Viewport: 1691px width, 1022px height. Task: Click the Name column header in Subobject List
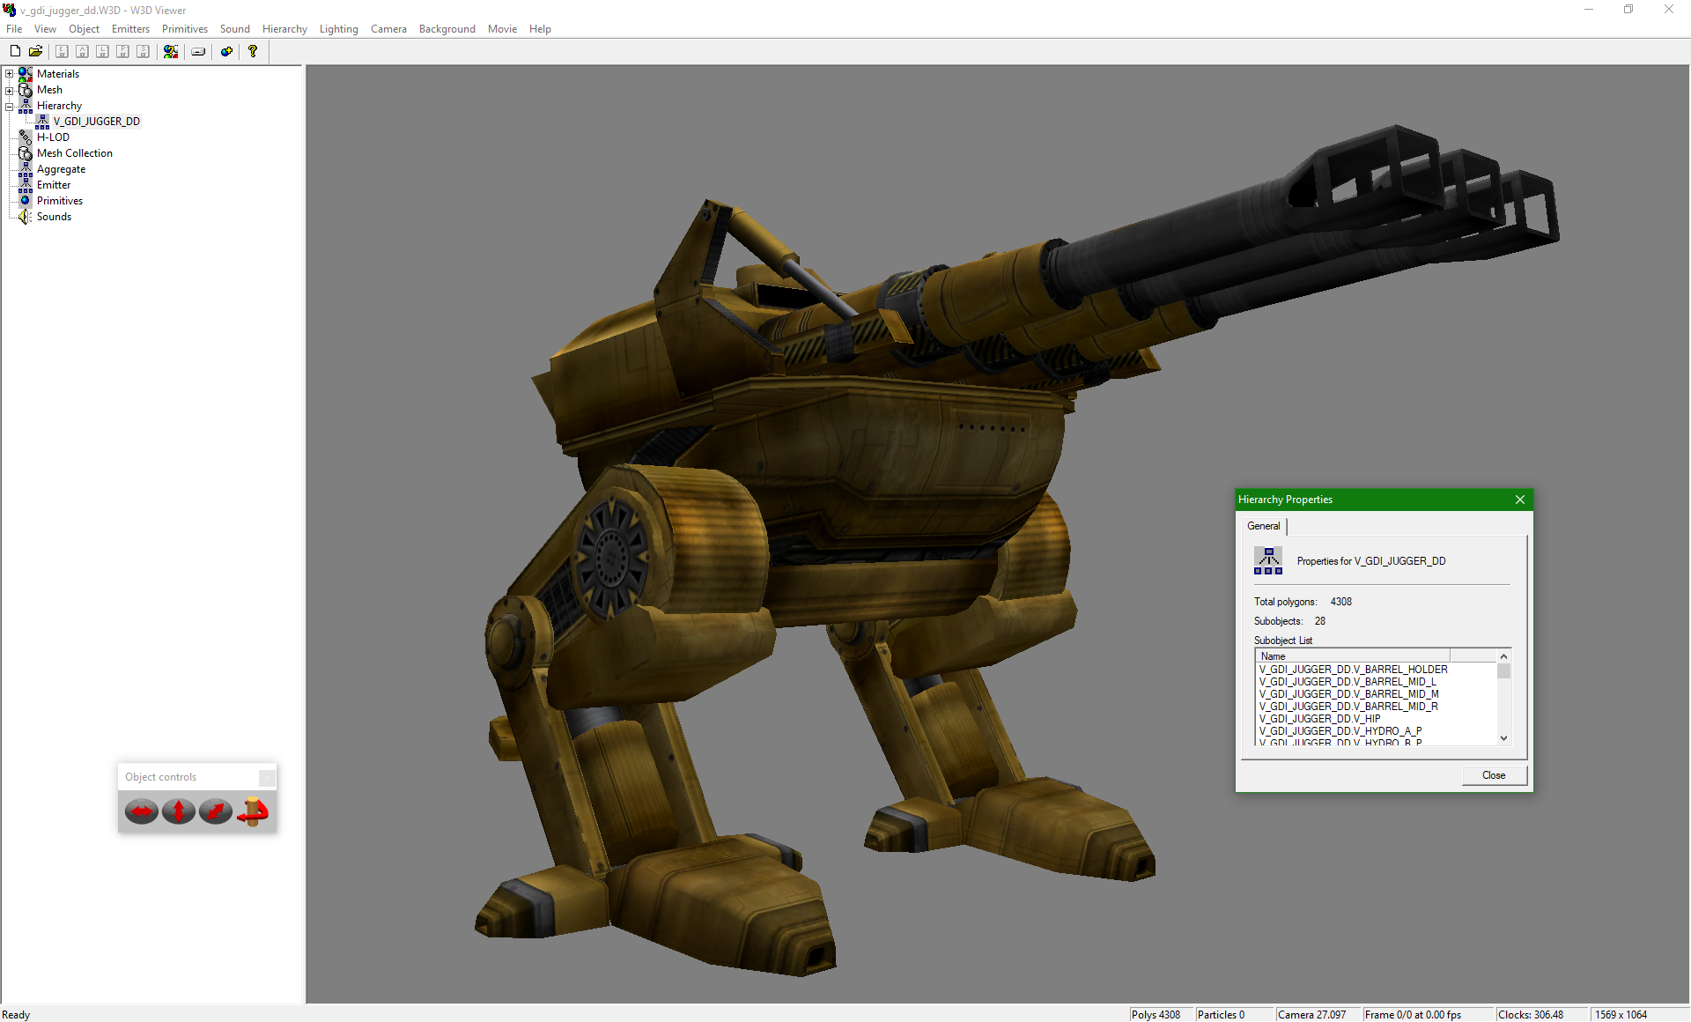1353,656
